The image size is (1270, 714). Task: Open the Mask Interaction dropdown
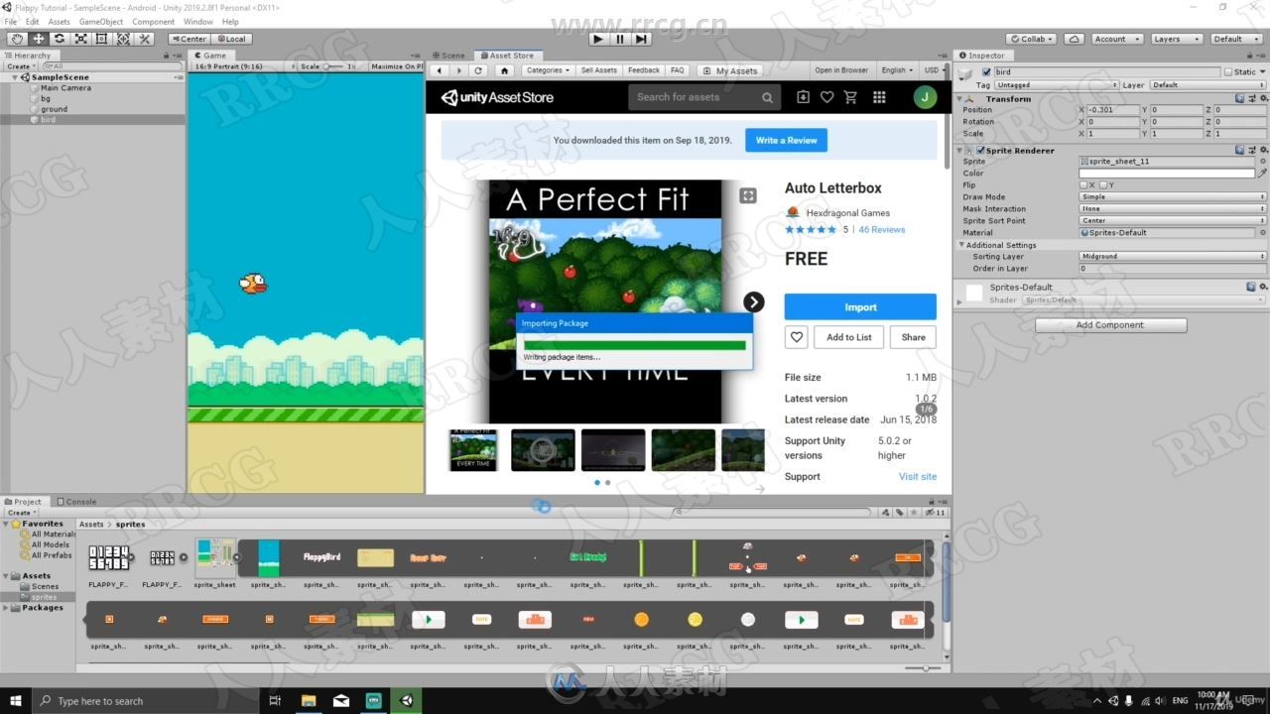pos(1173,208)
